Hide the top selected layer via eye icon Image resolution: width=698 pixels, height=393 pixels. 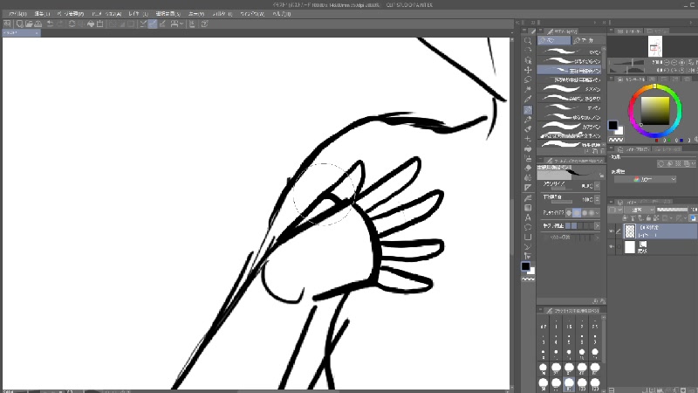pos(612,231)
